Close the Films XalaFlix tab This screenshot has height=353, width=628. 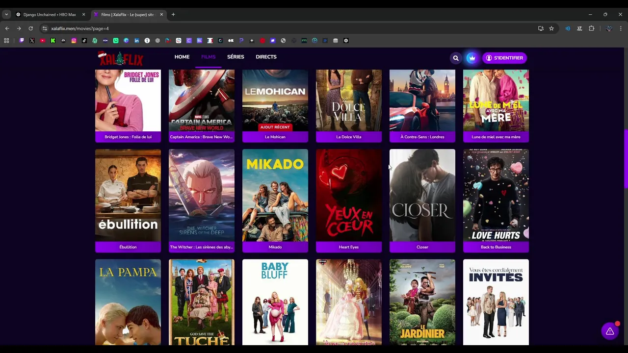point(161,15)
